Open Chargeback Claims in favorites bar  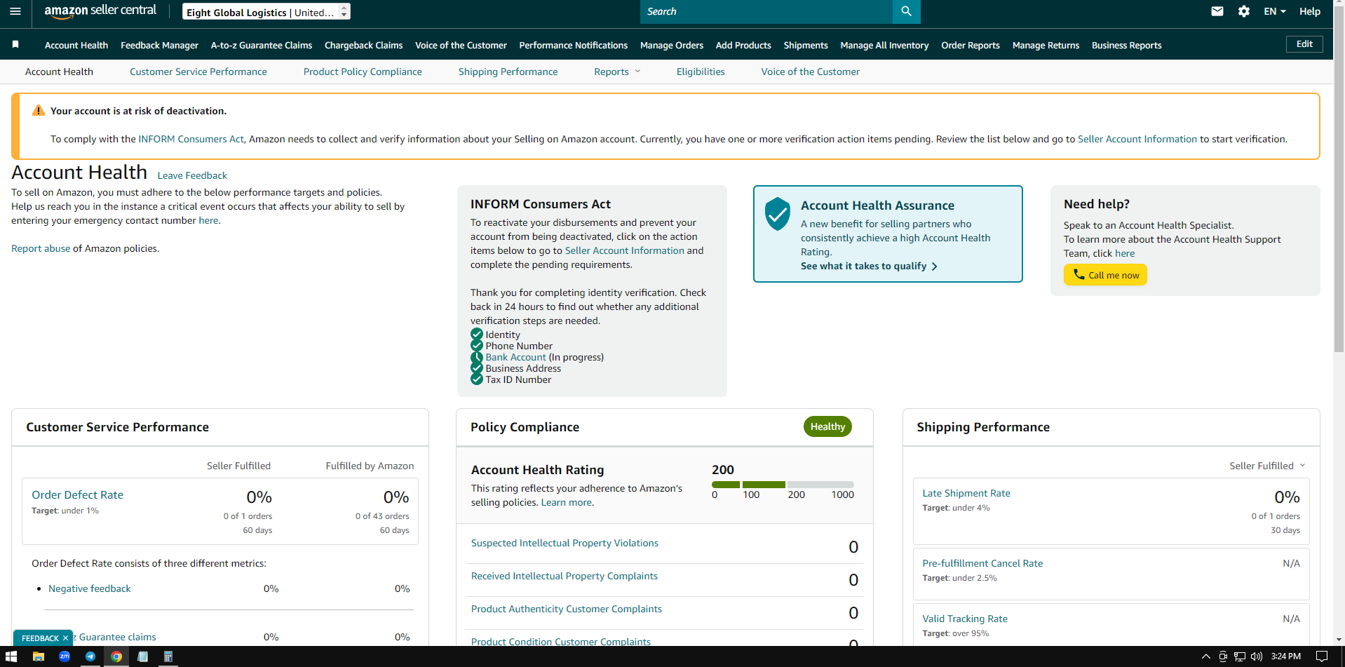363,45
